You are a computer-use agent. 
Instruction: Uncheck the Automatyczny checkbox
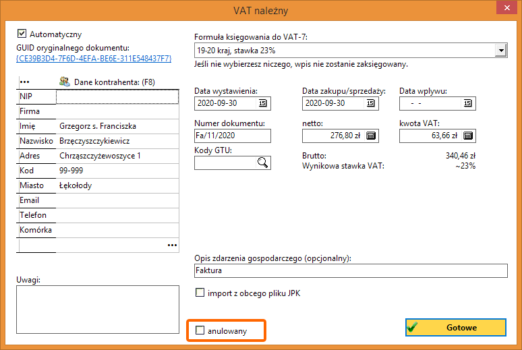pyautogui.click(x=22, y=34)
